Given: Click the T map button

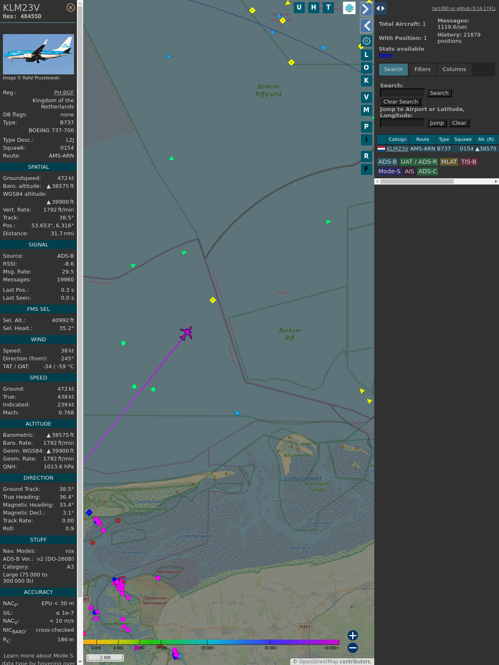Looking at the screenshot, I should [x=329, y=7].
